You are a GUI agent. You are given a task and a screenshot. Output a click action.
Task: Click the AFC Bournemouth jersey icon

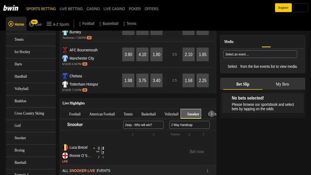(65, 50)
